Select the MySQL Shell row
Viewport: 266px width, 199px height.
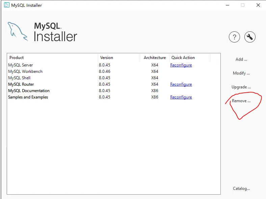(x=114, y=78)
